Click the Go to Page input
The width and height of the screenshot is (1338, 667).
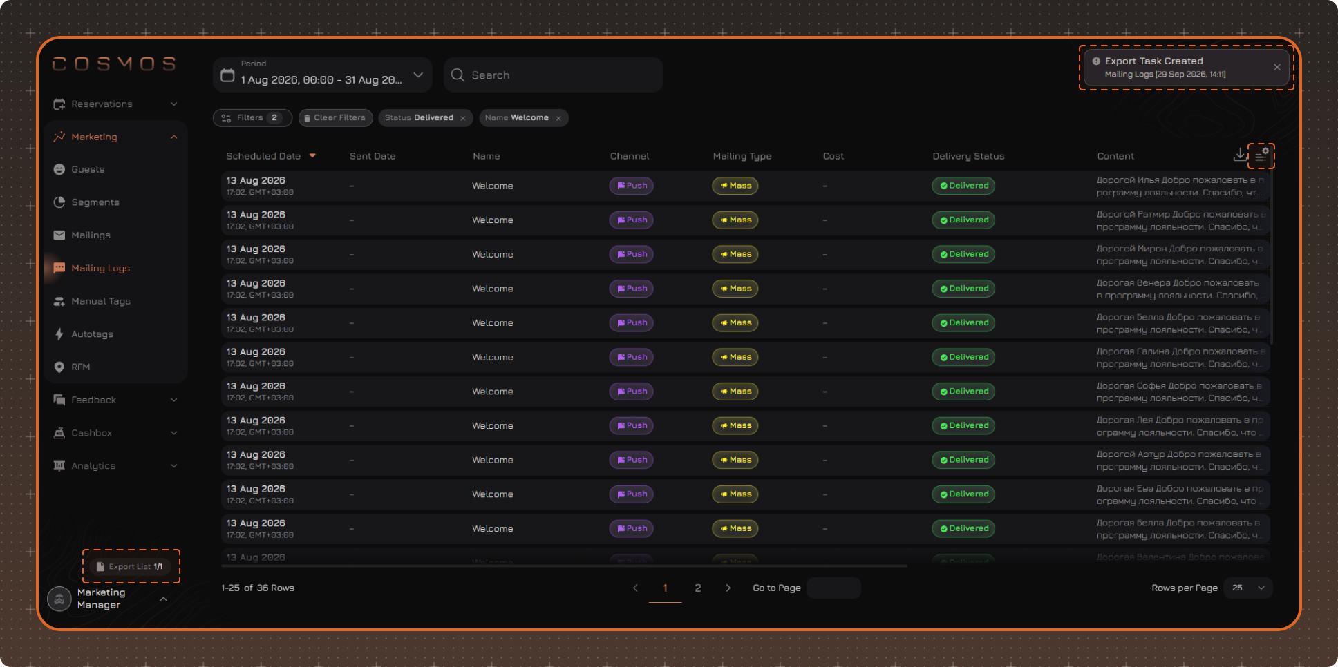pyautogui.click(x=833, y=588)
